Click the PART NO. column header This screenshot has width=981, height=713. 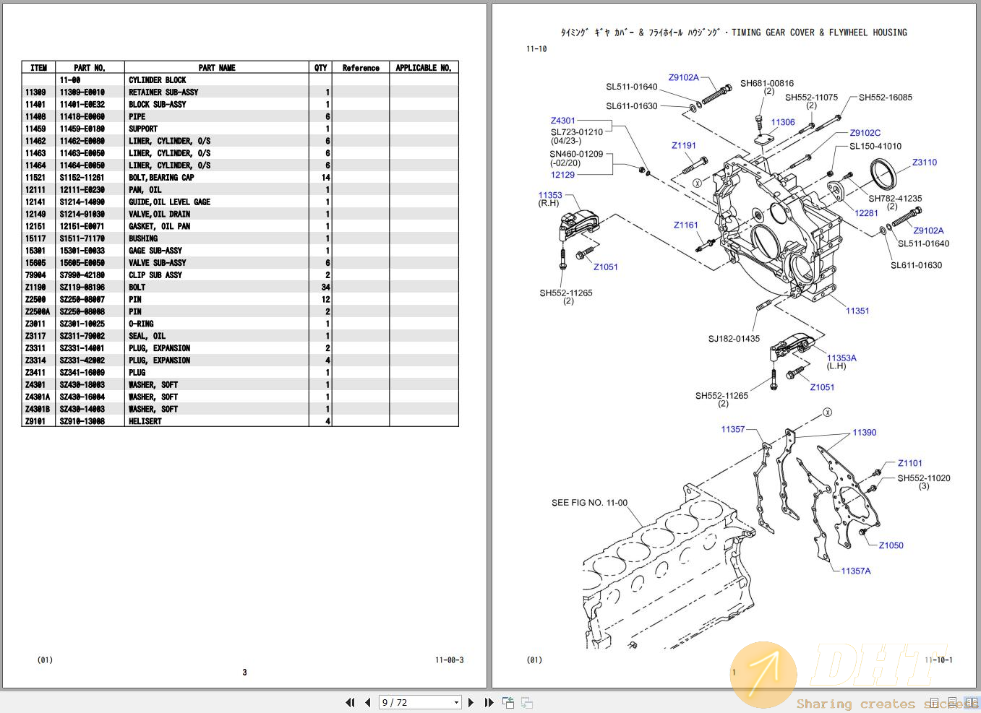coord(90,68)
